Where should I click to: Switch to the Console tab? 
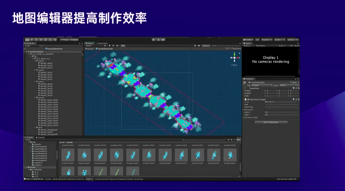40,138
